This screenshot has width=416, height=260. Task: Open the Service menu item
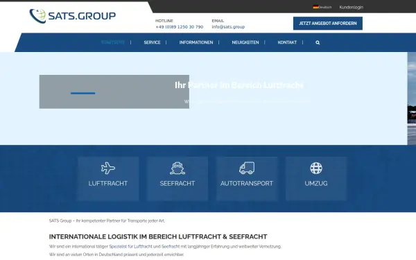point(152,42)
